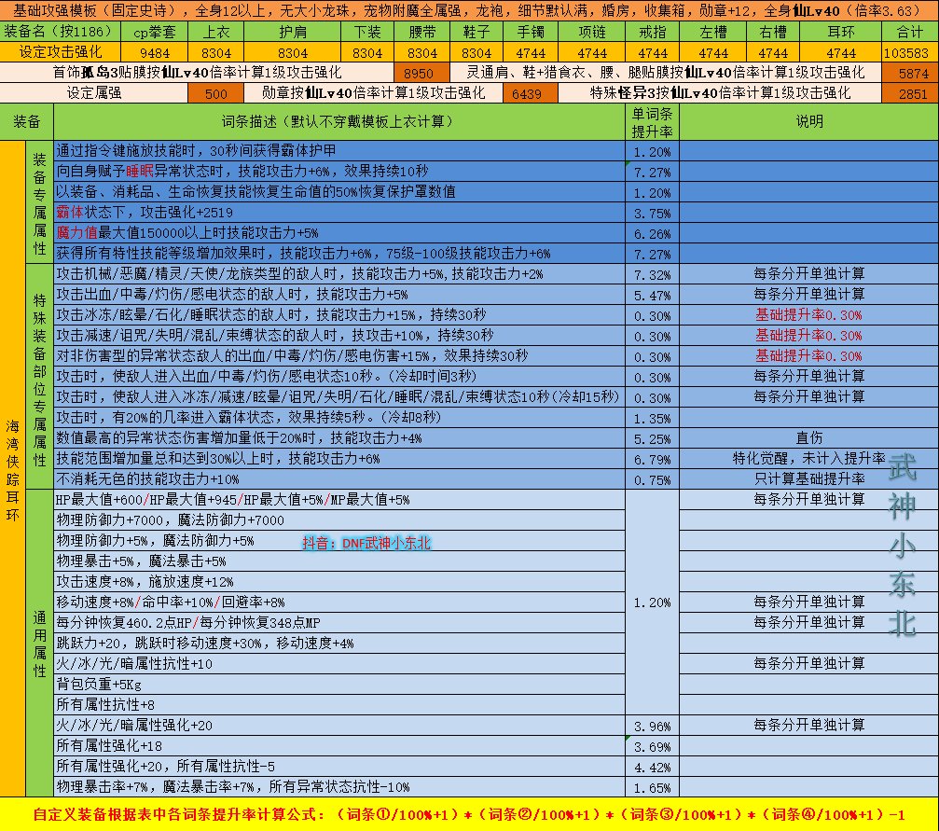
Task: Select the '特化觉醒，未计入提升率' note
Action: [x=808, y=459]
